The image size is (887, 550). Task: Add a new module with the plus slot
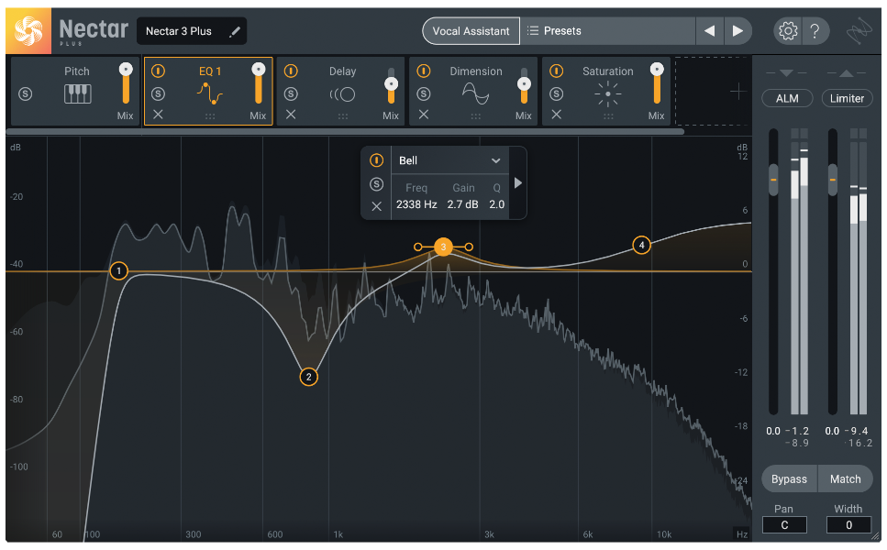point(737,92)
